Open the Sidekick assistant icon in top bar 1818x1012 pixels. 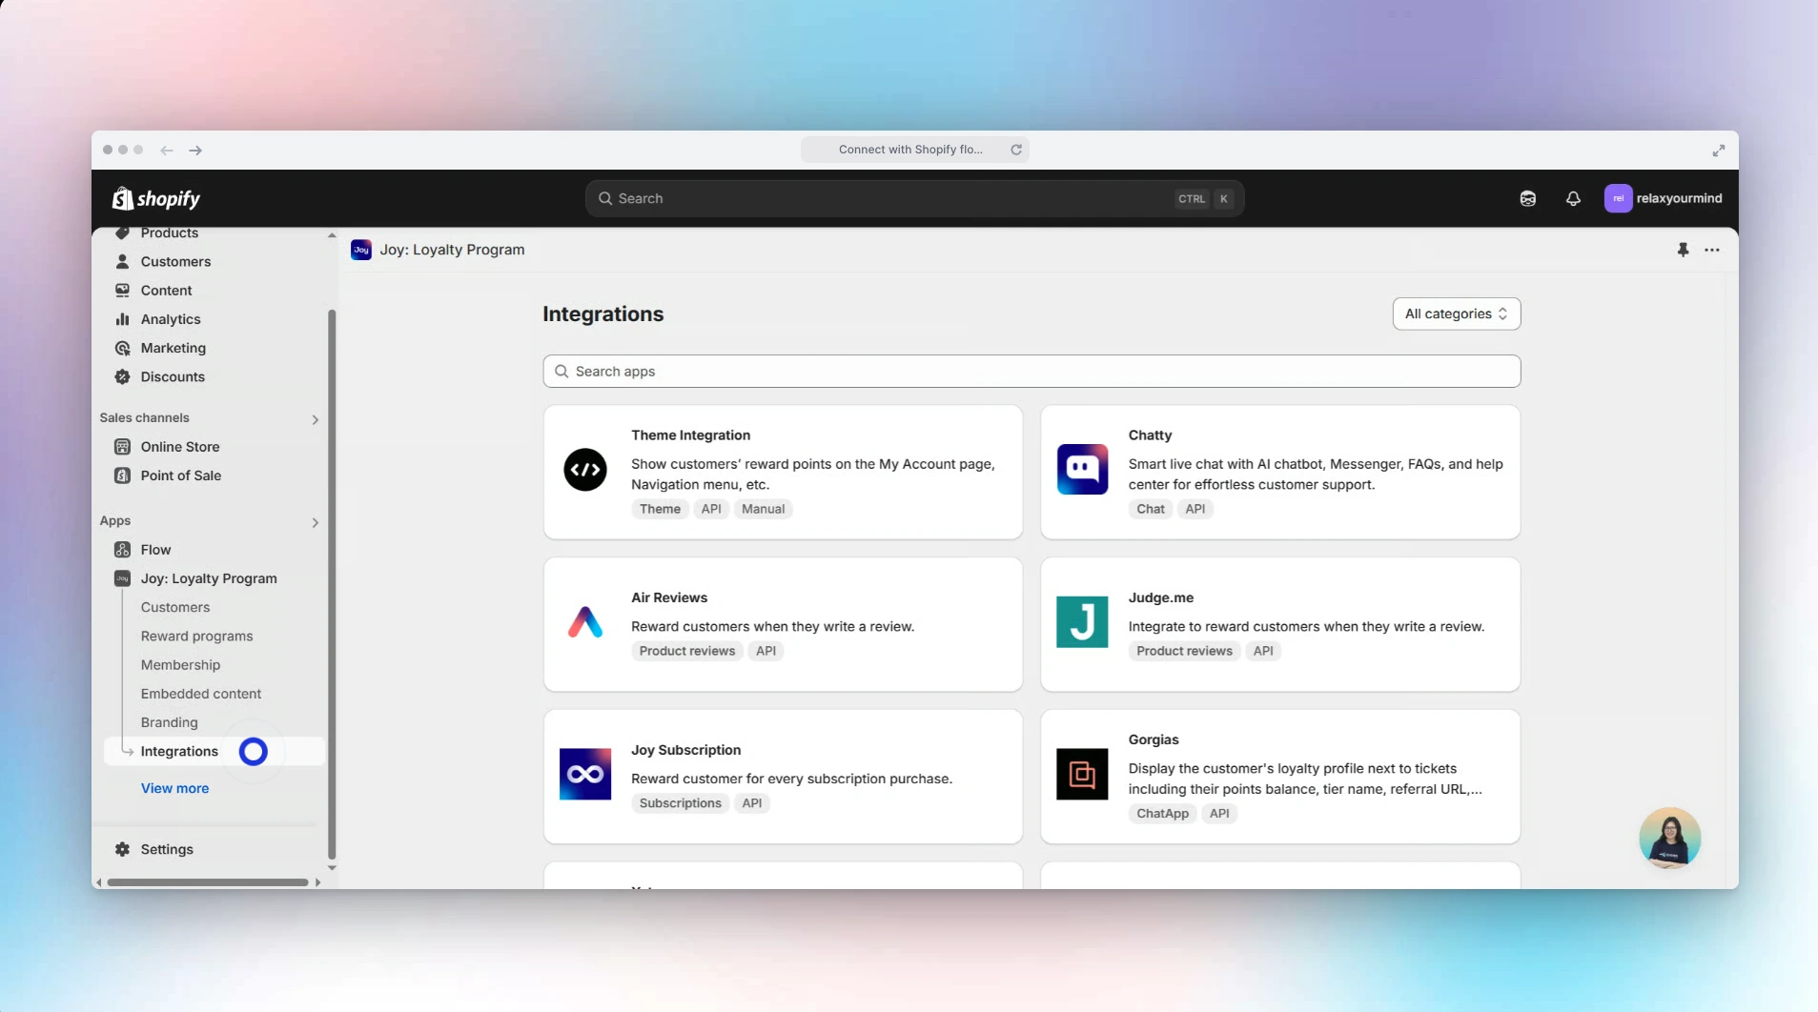coord(1527,198)
